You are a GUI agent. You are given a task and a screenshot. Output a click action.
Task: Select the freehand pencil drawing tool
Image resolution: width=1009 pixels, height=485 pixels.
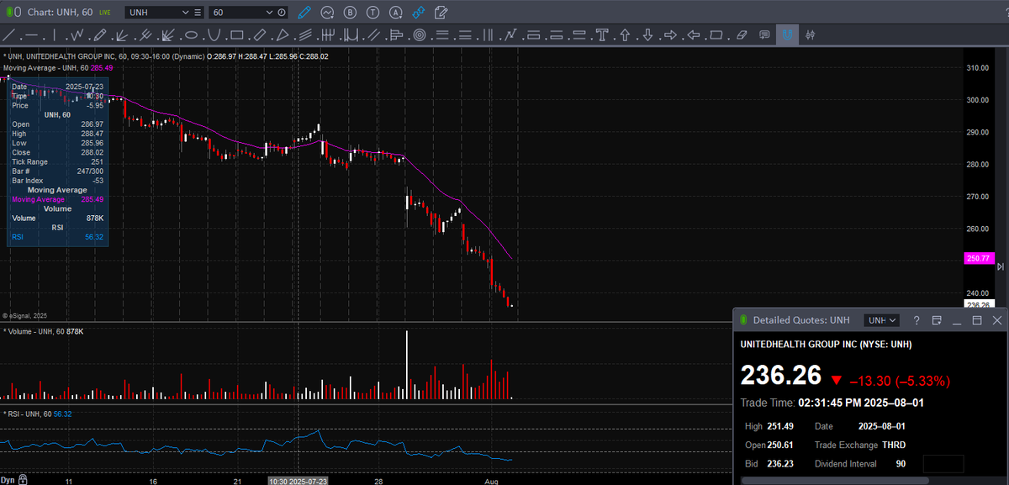(99, 35)
